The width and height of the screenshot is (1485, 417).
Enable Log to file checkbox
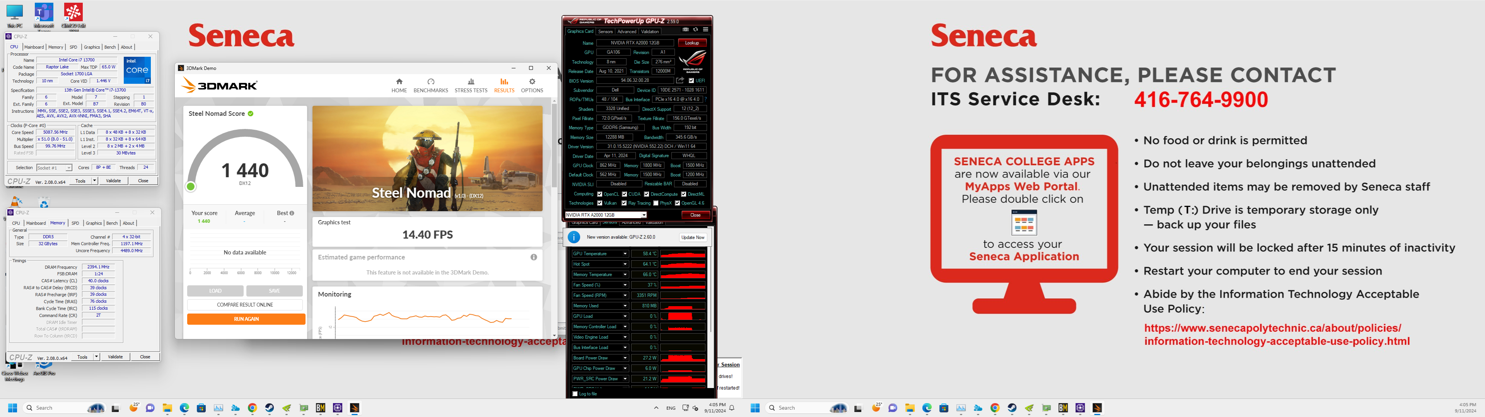575,394
